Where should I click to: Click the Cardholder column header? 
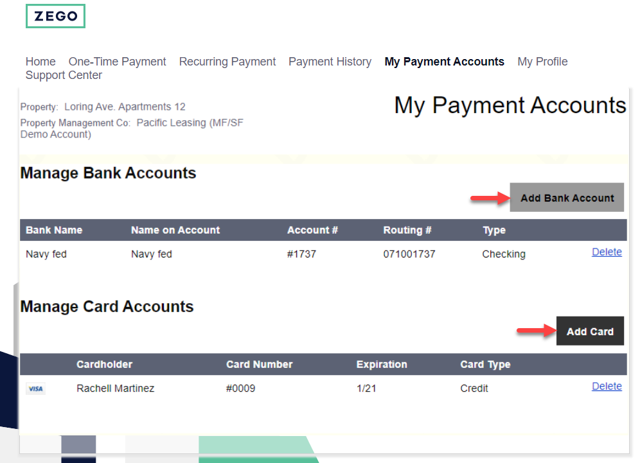(105, 364)
